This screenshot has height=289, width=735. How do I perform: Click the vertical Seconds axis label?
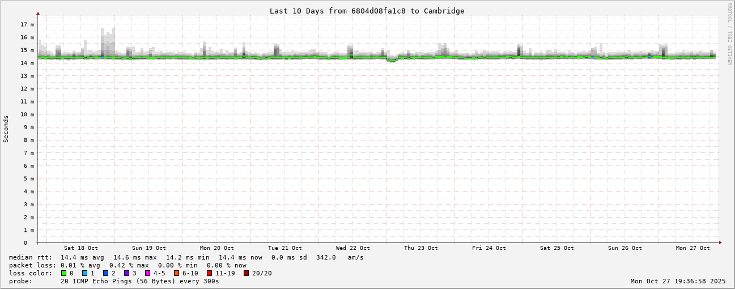[6, 129]
